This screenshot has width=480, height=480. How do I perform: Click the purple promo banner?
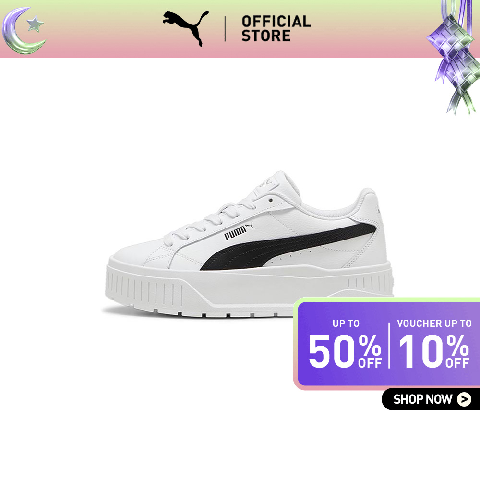tap(386, 344)
